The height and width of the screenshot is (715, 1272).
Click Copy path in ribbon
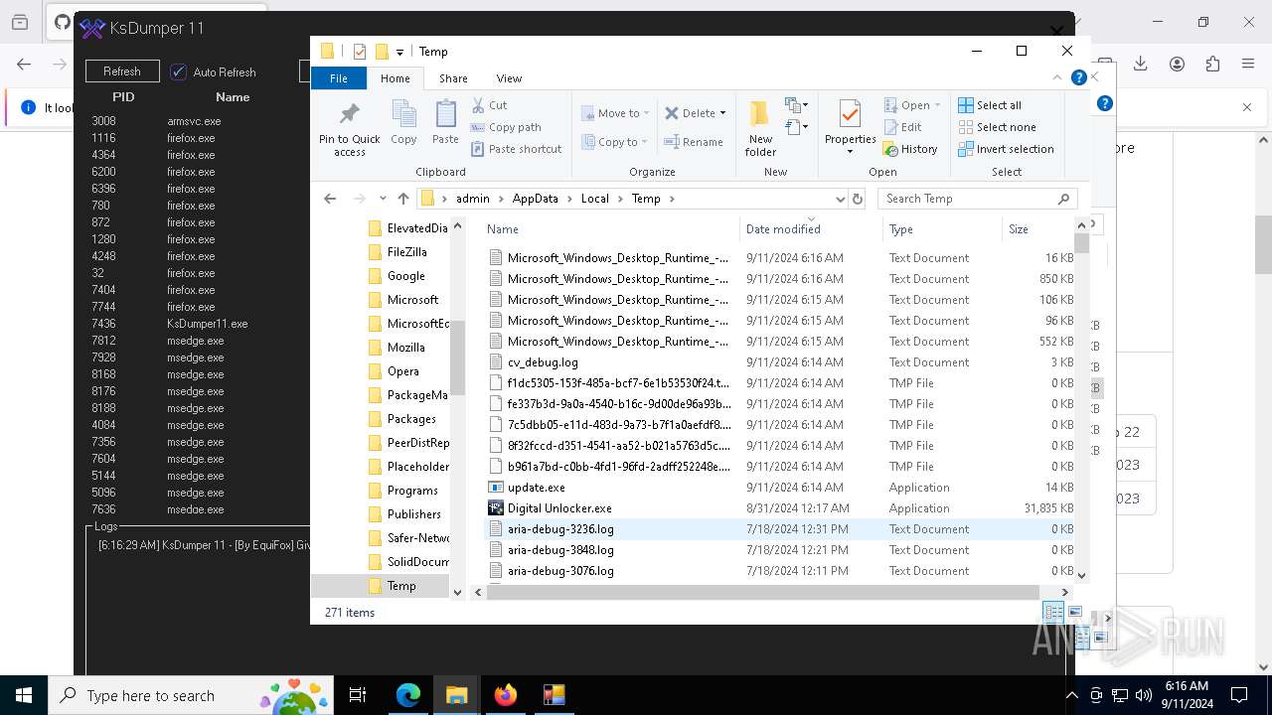click(506, 127)
